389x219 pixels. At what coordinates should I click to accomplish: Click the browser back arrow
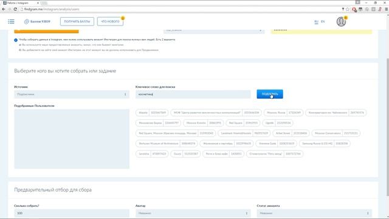[x=4, y=9]
